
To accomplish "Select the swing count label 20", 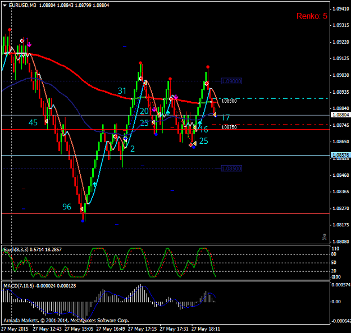I will click(x=144, y=111).
